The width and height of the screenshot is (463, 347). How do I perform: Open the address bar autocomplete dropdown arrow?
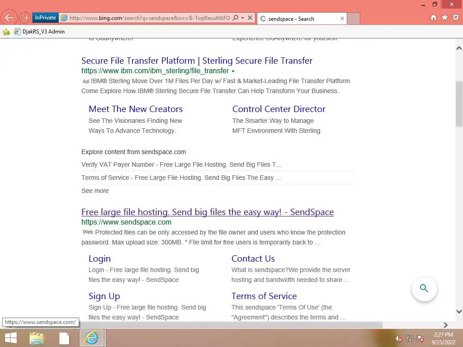pos(242,18)
